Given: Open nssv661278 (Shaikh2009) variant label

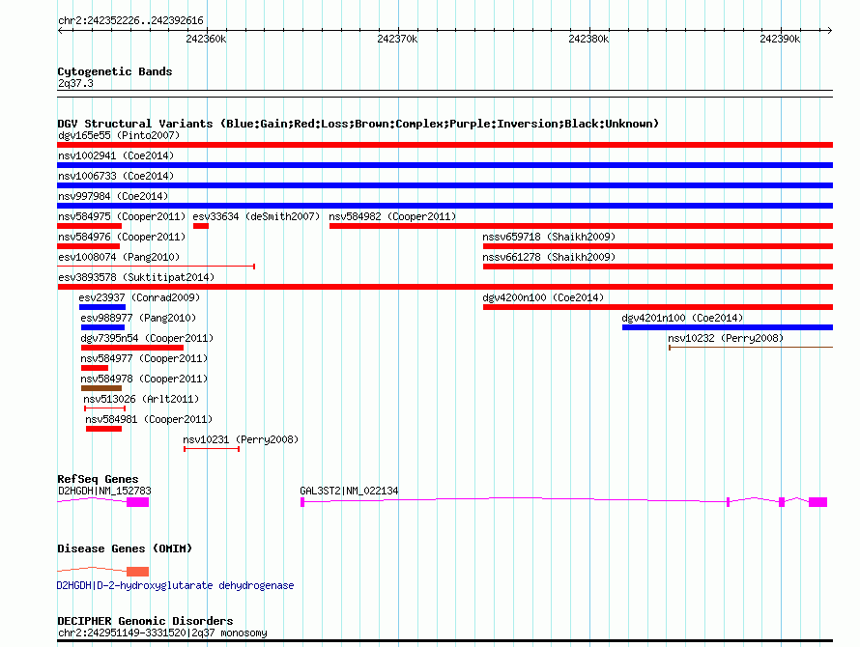Looking at the screenshot, I should 549,257.
